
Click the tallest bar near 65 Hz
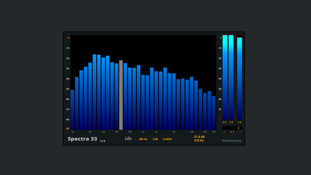[x=94, y=92]
